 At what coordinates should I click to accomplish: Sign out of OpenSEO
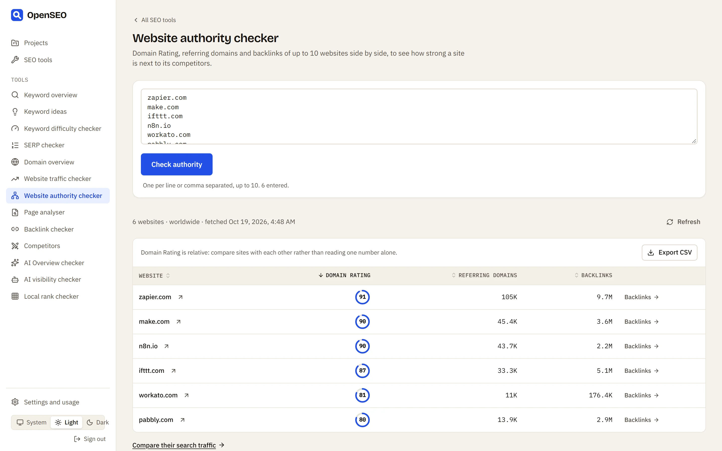(90, 439)
